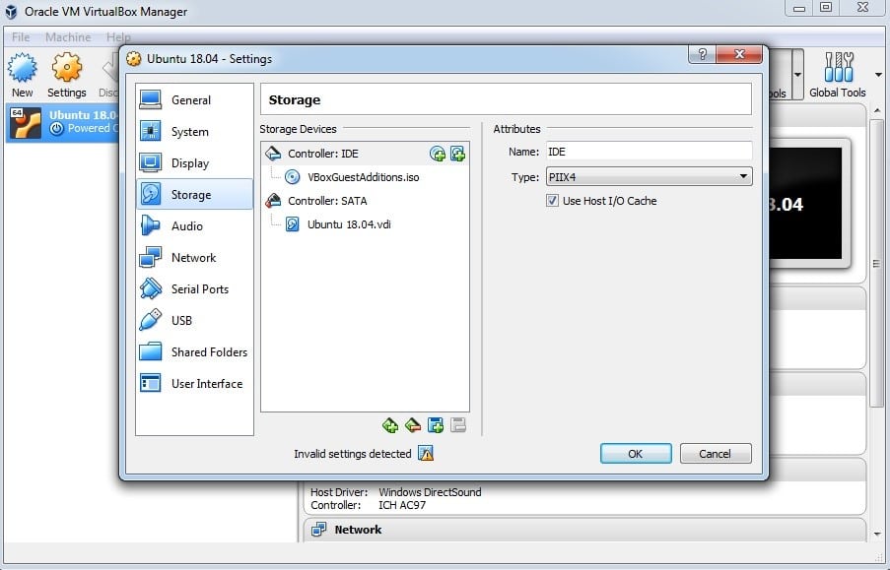Screen dimensions: 890x570
Task: Edit the controller Name field
Action: [649, 152]
